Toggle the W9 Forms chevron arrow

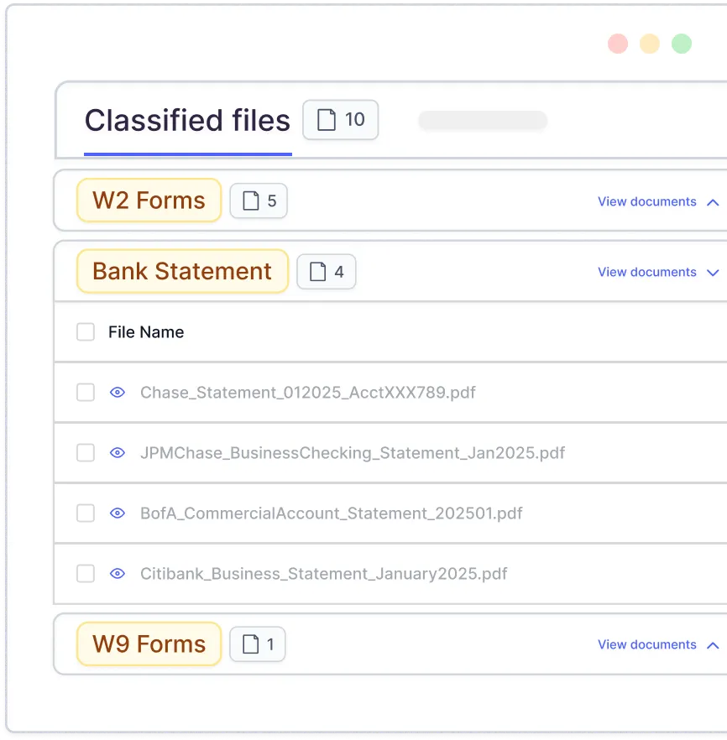[713, 646]
